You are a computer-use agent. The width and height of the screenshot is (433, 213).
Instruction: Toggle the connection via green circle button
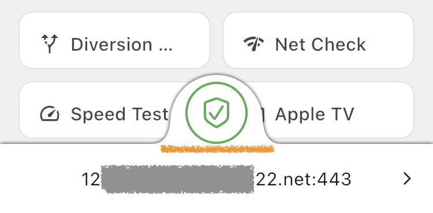pos(216,113)
